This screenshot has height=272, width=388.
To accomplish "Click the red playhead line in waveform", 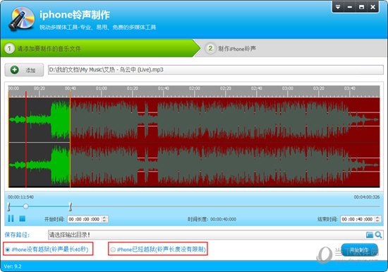I will tap(25, 138).
